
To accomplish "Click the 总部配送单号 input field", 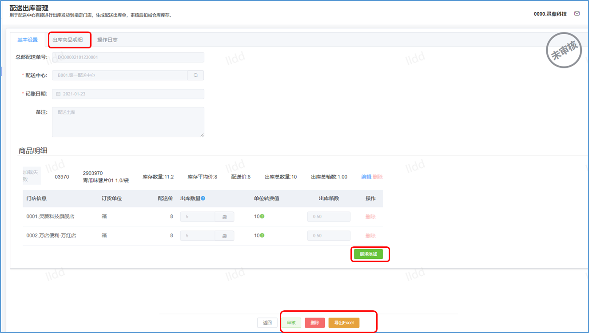I will pos(128,57).
